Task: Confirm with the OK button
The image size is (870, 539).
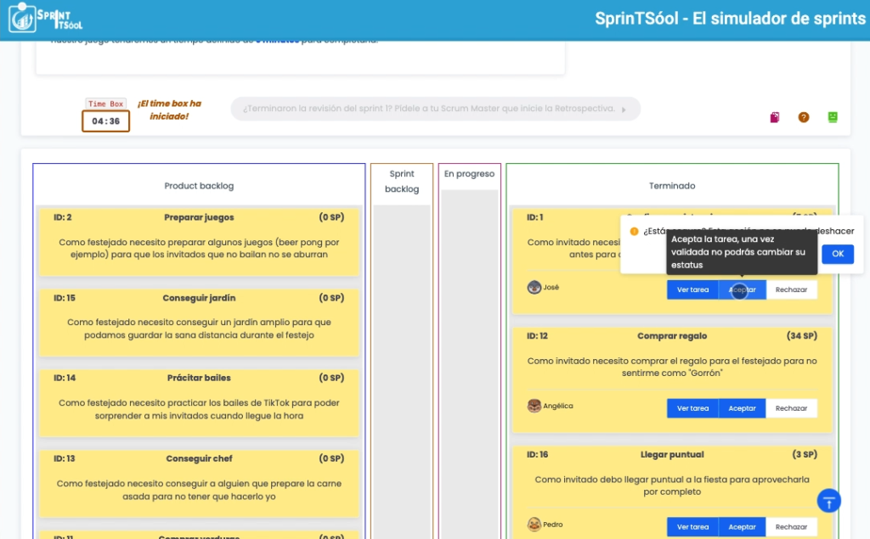Action: (x=838, y=254)
